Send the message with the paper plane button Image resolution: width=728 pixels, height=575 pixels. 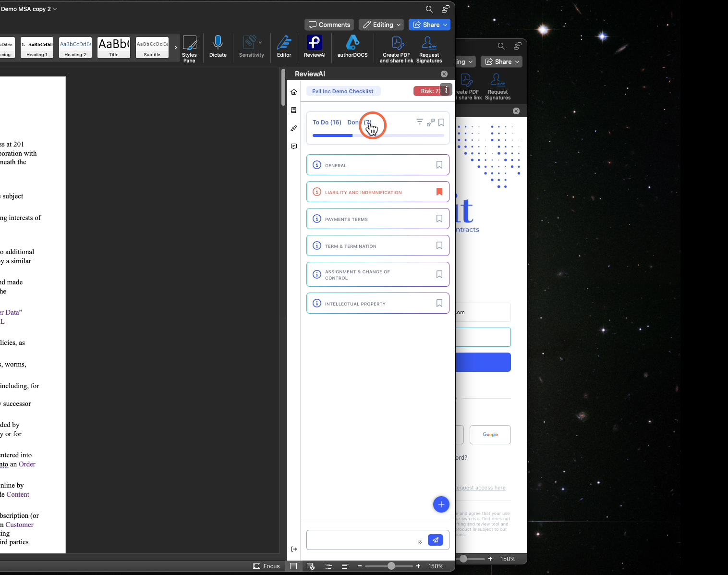point(436,540)
